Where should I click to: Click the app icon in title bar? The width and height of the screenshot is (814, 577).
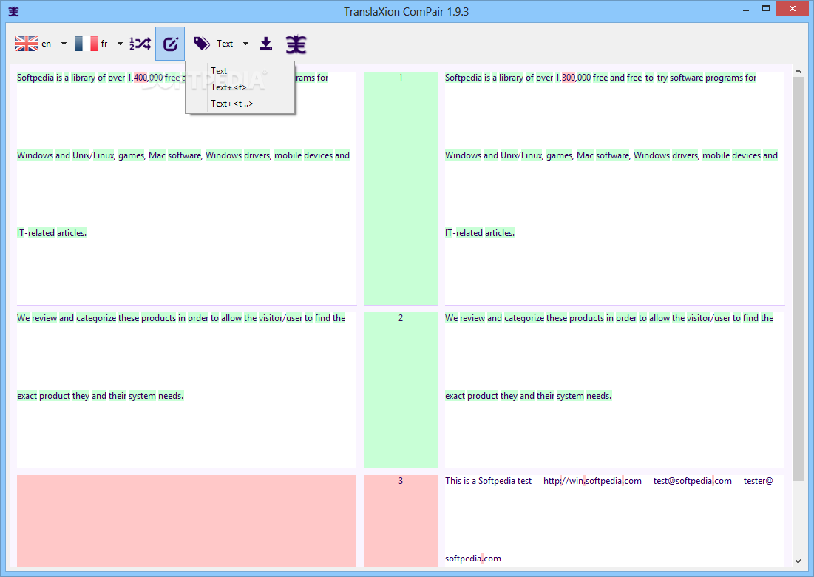[13, 11]
